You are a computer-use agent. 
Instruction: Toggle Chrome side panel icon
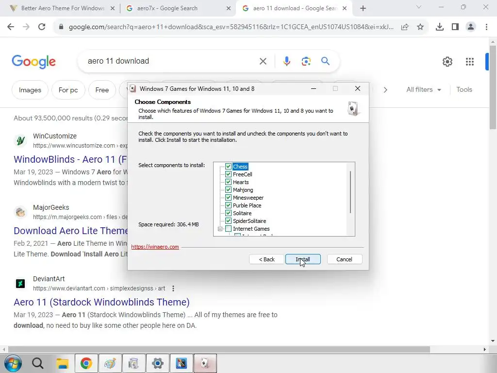coord(455,27)
